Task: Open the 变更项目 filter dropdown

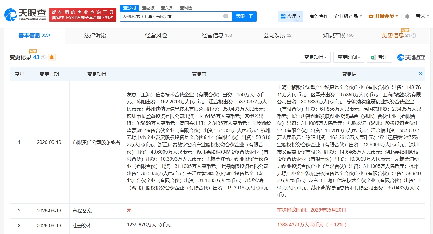Action: [315, 57]
